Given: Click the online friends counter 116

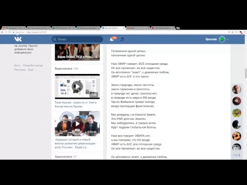Looking at the screenshot, I should point(237,155).
